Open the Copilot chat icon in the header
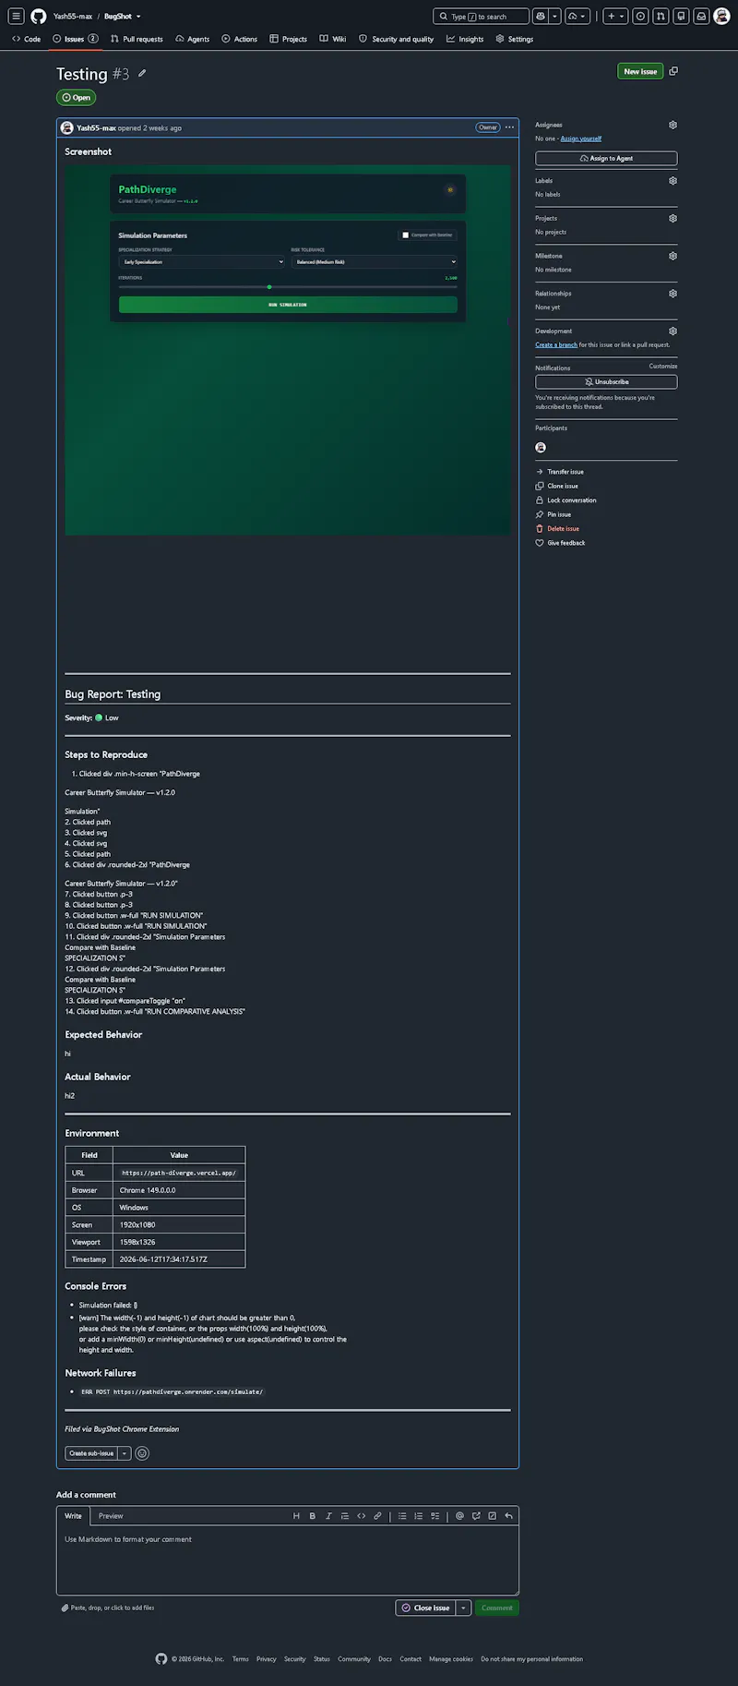Image resolution: width=738 pixels, height=1686 pixels. coord(541,16)
